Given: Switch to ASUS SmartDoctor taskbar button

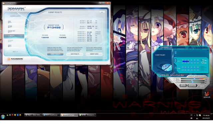Looking at the screenshot, I should (51, 115).
